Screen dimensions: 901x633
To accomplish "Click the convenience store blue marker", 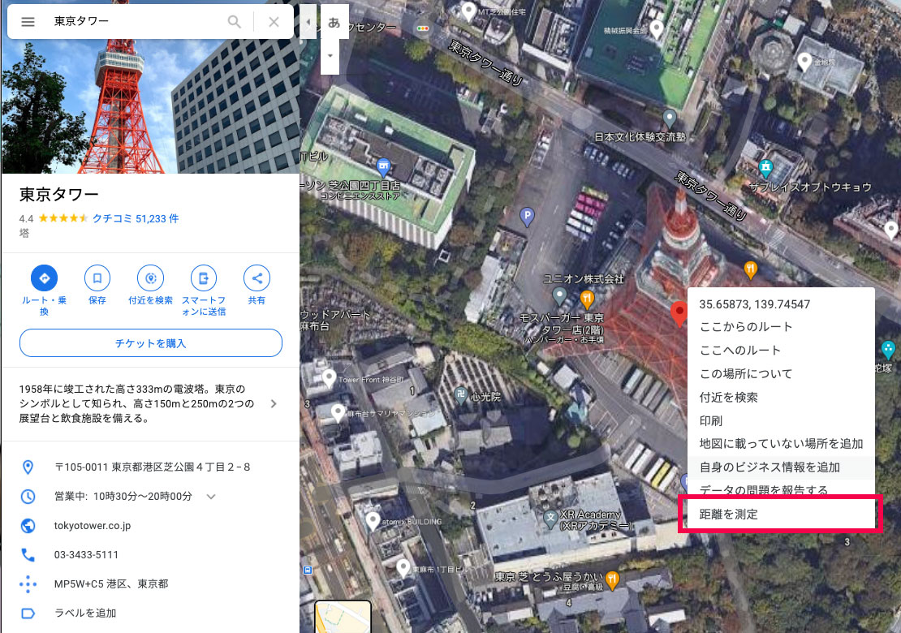I will (x=383, y=168).
